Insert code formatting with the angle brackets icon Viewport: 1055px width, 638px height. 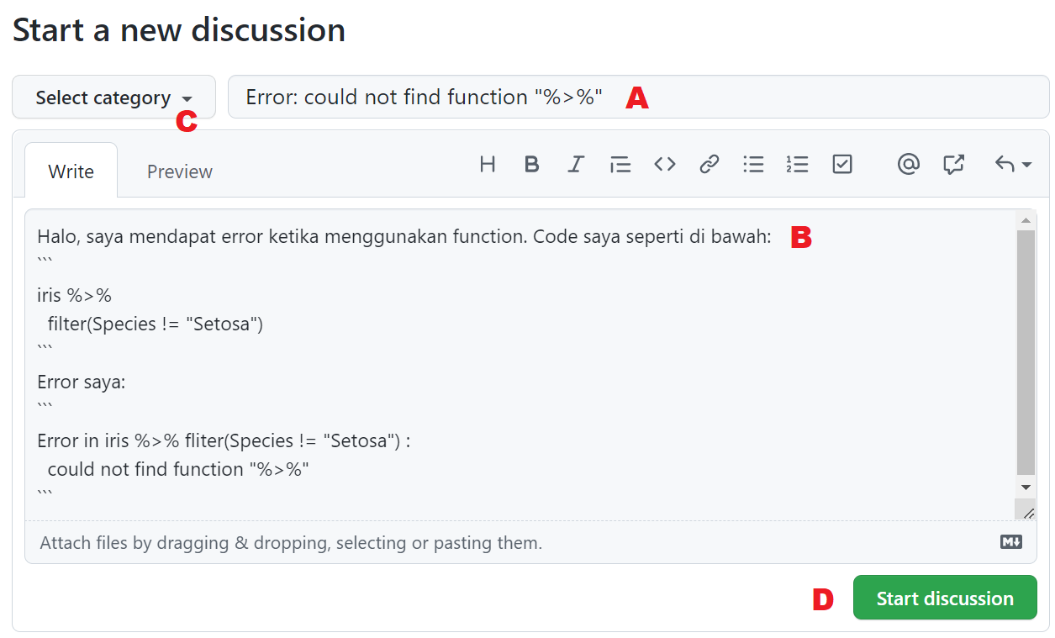point(665,164)
